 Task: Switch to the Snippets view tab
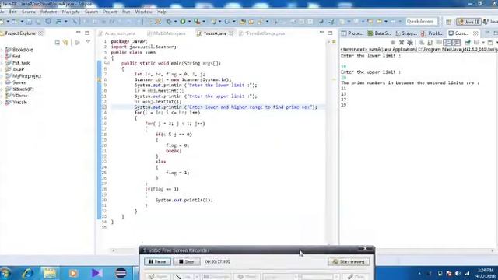tap(406, 33)
